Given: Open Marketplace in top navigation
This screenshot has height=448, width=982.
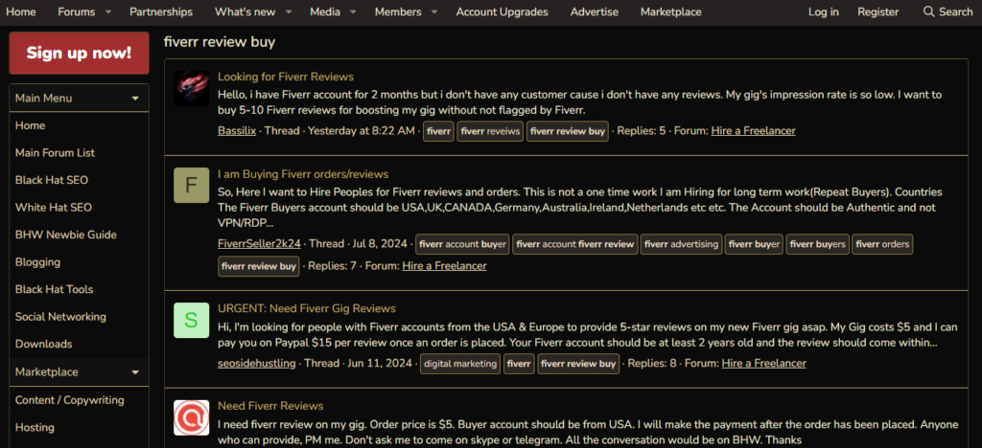Looking at the screenshot, I should point(670,11).
